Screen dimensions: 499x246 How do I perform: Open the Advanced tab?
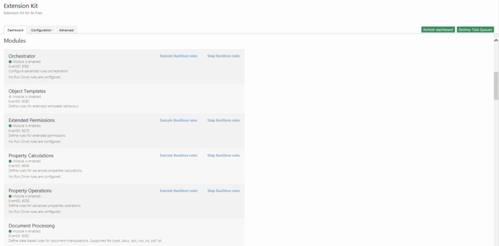tap(66, 30)
